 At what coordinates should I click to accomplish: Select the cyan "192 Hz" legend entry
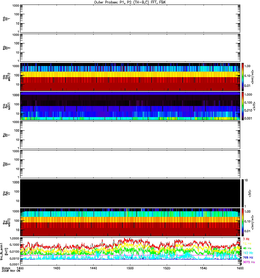[248, 253]
